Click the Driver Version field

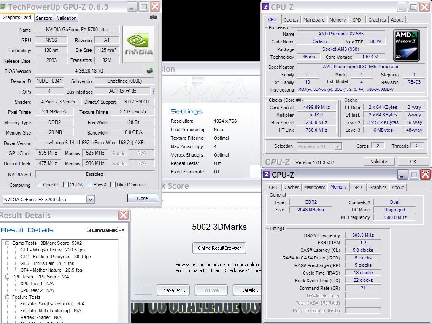(x=94, y=143)
